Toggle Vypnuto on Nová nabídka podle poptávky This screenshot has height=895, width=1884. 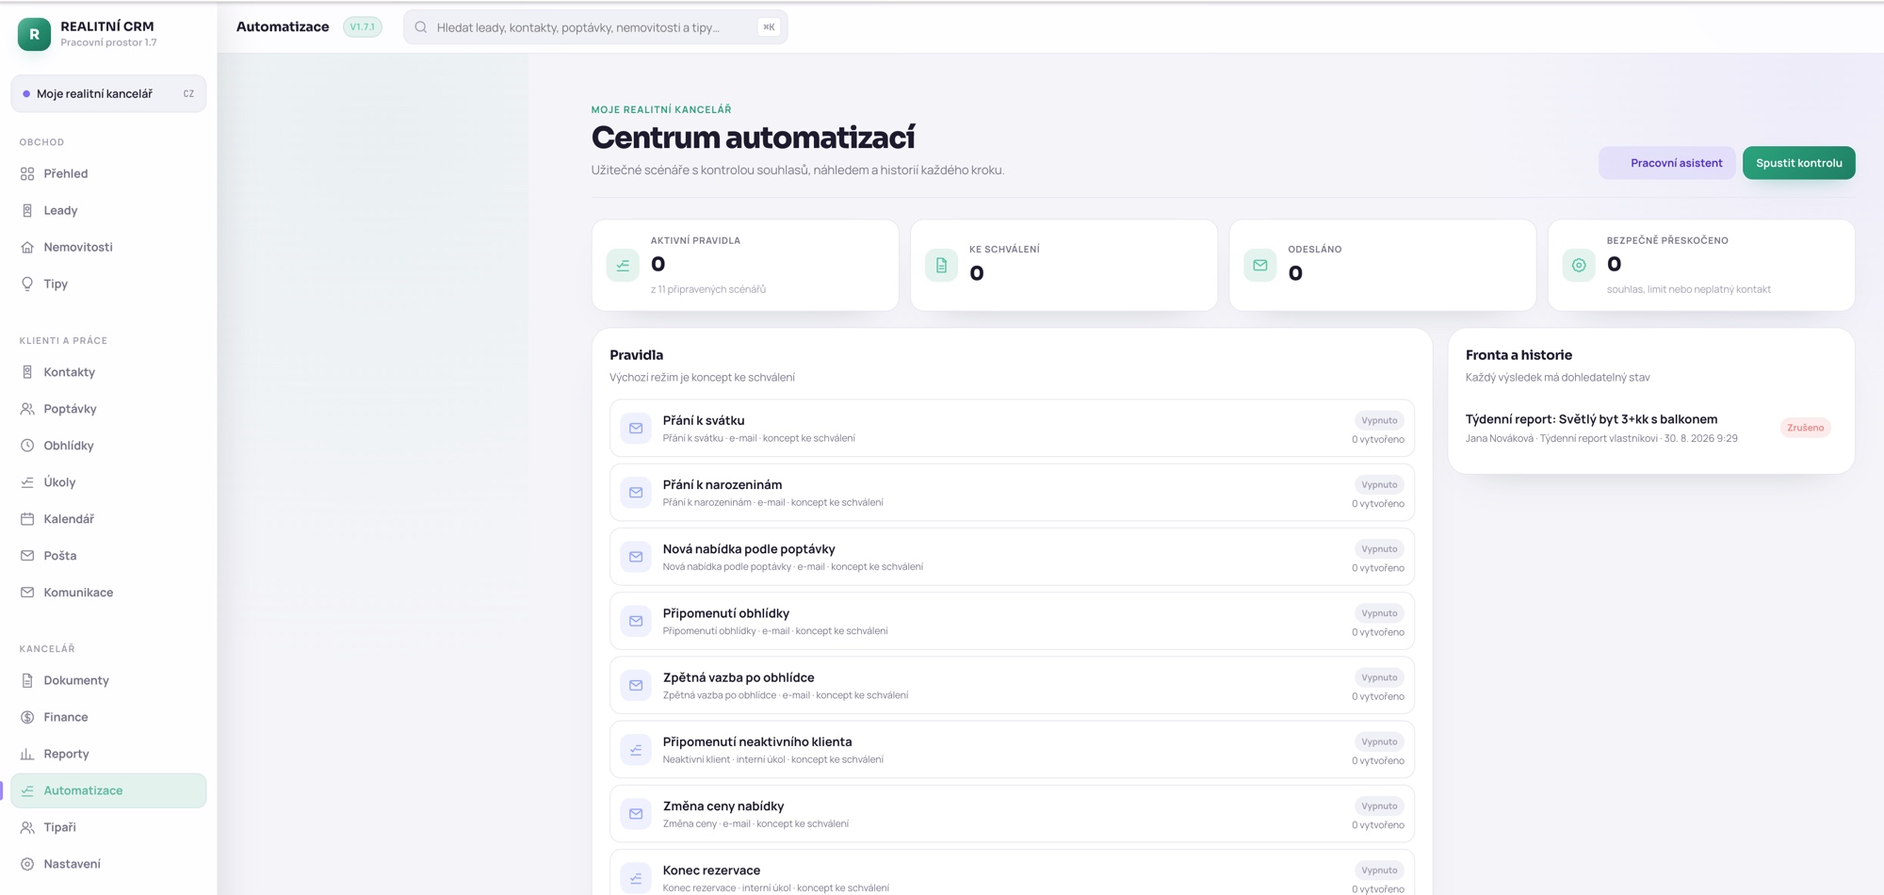click(1379, 548)
